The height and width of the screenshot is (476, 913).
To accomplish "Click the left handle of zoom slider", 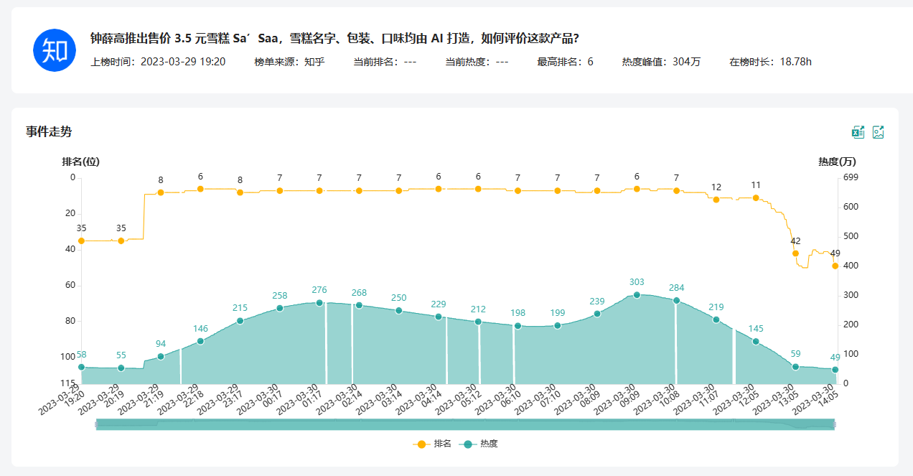I will pos(96,424).
